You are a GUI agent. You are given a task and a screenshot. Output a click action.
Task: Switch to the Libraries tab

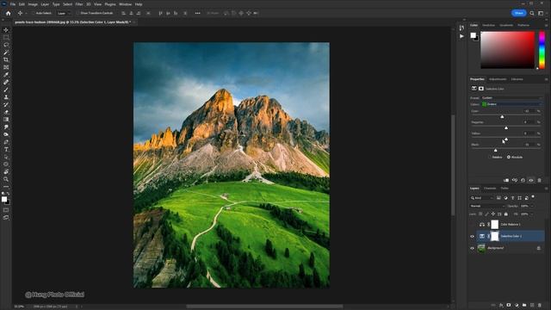pos(517,79)
